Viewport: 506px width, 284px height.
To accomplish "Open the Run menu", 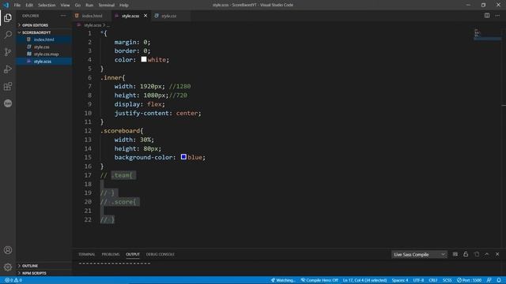I will tap(89, 5).
